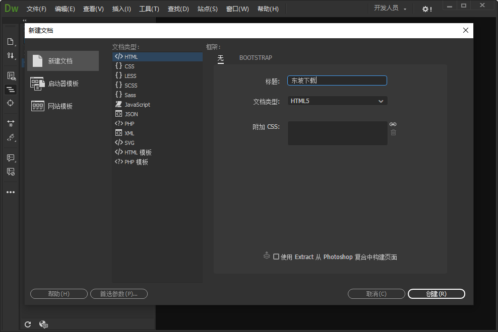Click the collapse full tag arrows icon
Viewport: 498px width, 332px height.
(11, 123)
